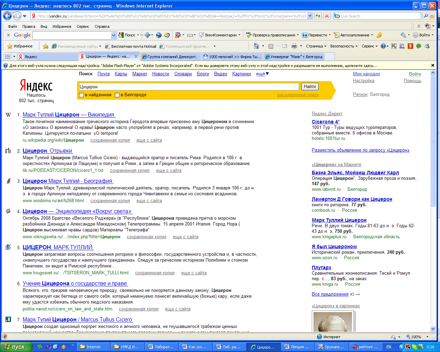Switch to 'Универмаг "Маяк" г.Белгород' tab

click(294, 57)
